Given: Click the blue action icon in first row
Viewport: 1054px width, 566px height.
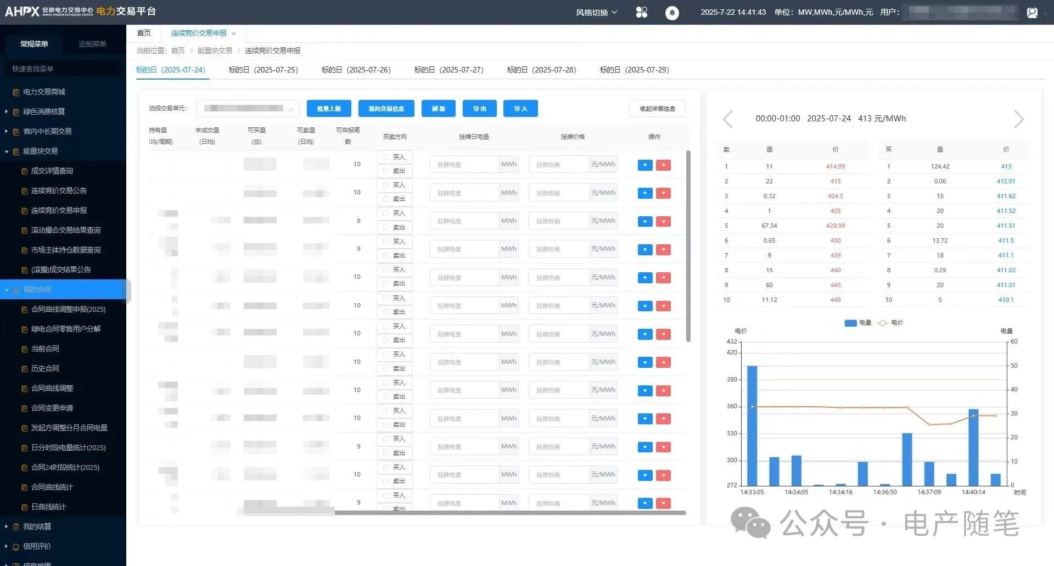Looking at the screenshot, I should (x=645, y=165).
